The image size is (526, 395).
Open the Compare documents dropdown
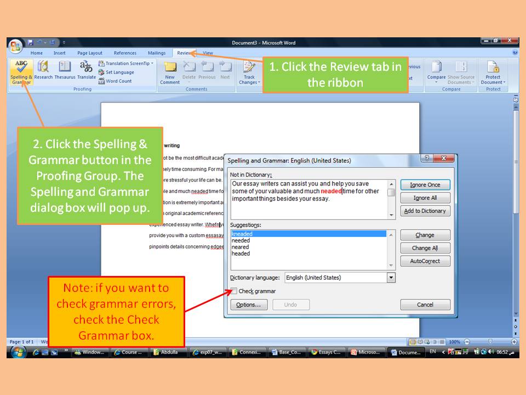coord(436,72)
